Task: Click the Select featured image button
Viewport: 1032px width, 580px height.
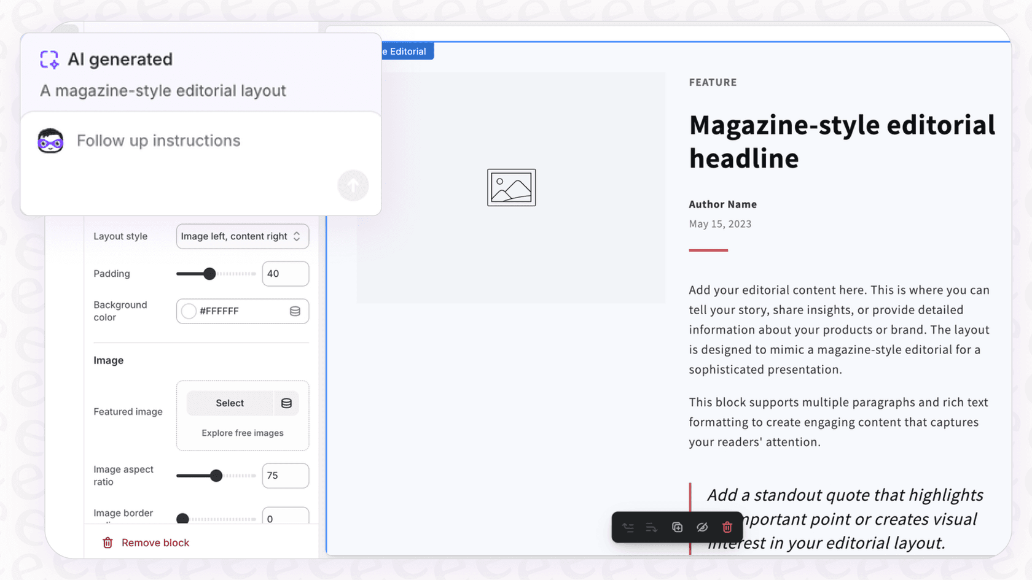Action: tap(230, 403)
